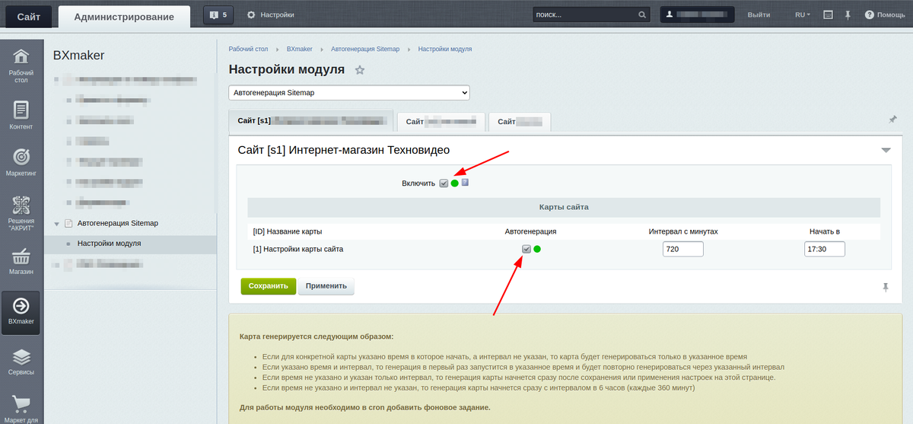Open the Маркетинг sidebar section
Screen dimensions: 913x424
pyautogui.click(x=21, y=163)
